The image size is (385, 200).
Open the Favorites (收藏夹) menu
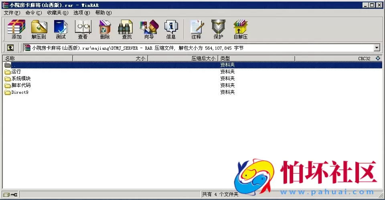tap(57, 12)
